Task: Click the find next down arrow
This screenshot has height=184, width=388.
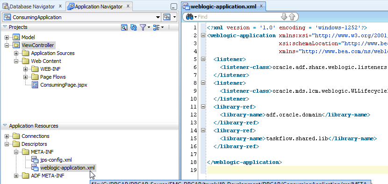Action: (284, 17)
